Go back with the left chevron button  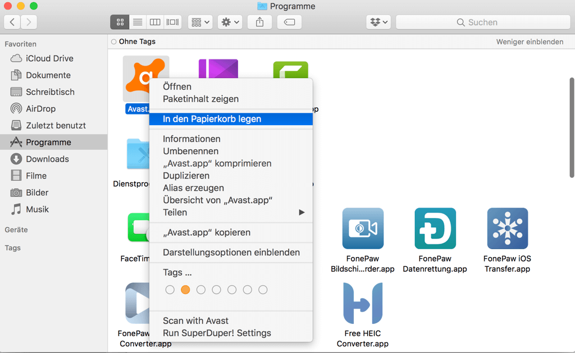12,22
